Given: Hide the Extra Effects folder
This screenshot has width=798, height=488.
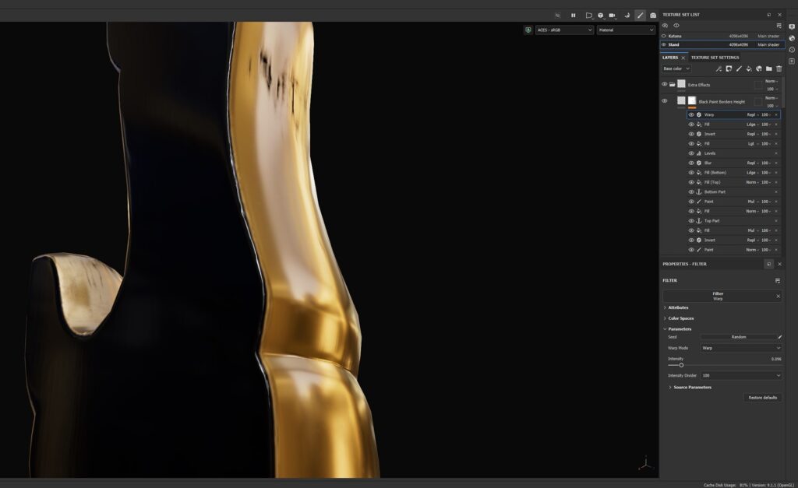Looking at the screenshot, I should [664, 84].
